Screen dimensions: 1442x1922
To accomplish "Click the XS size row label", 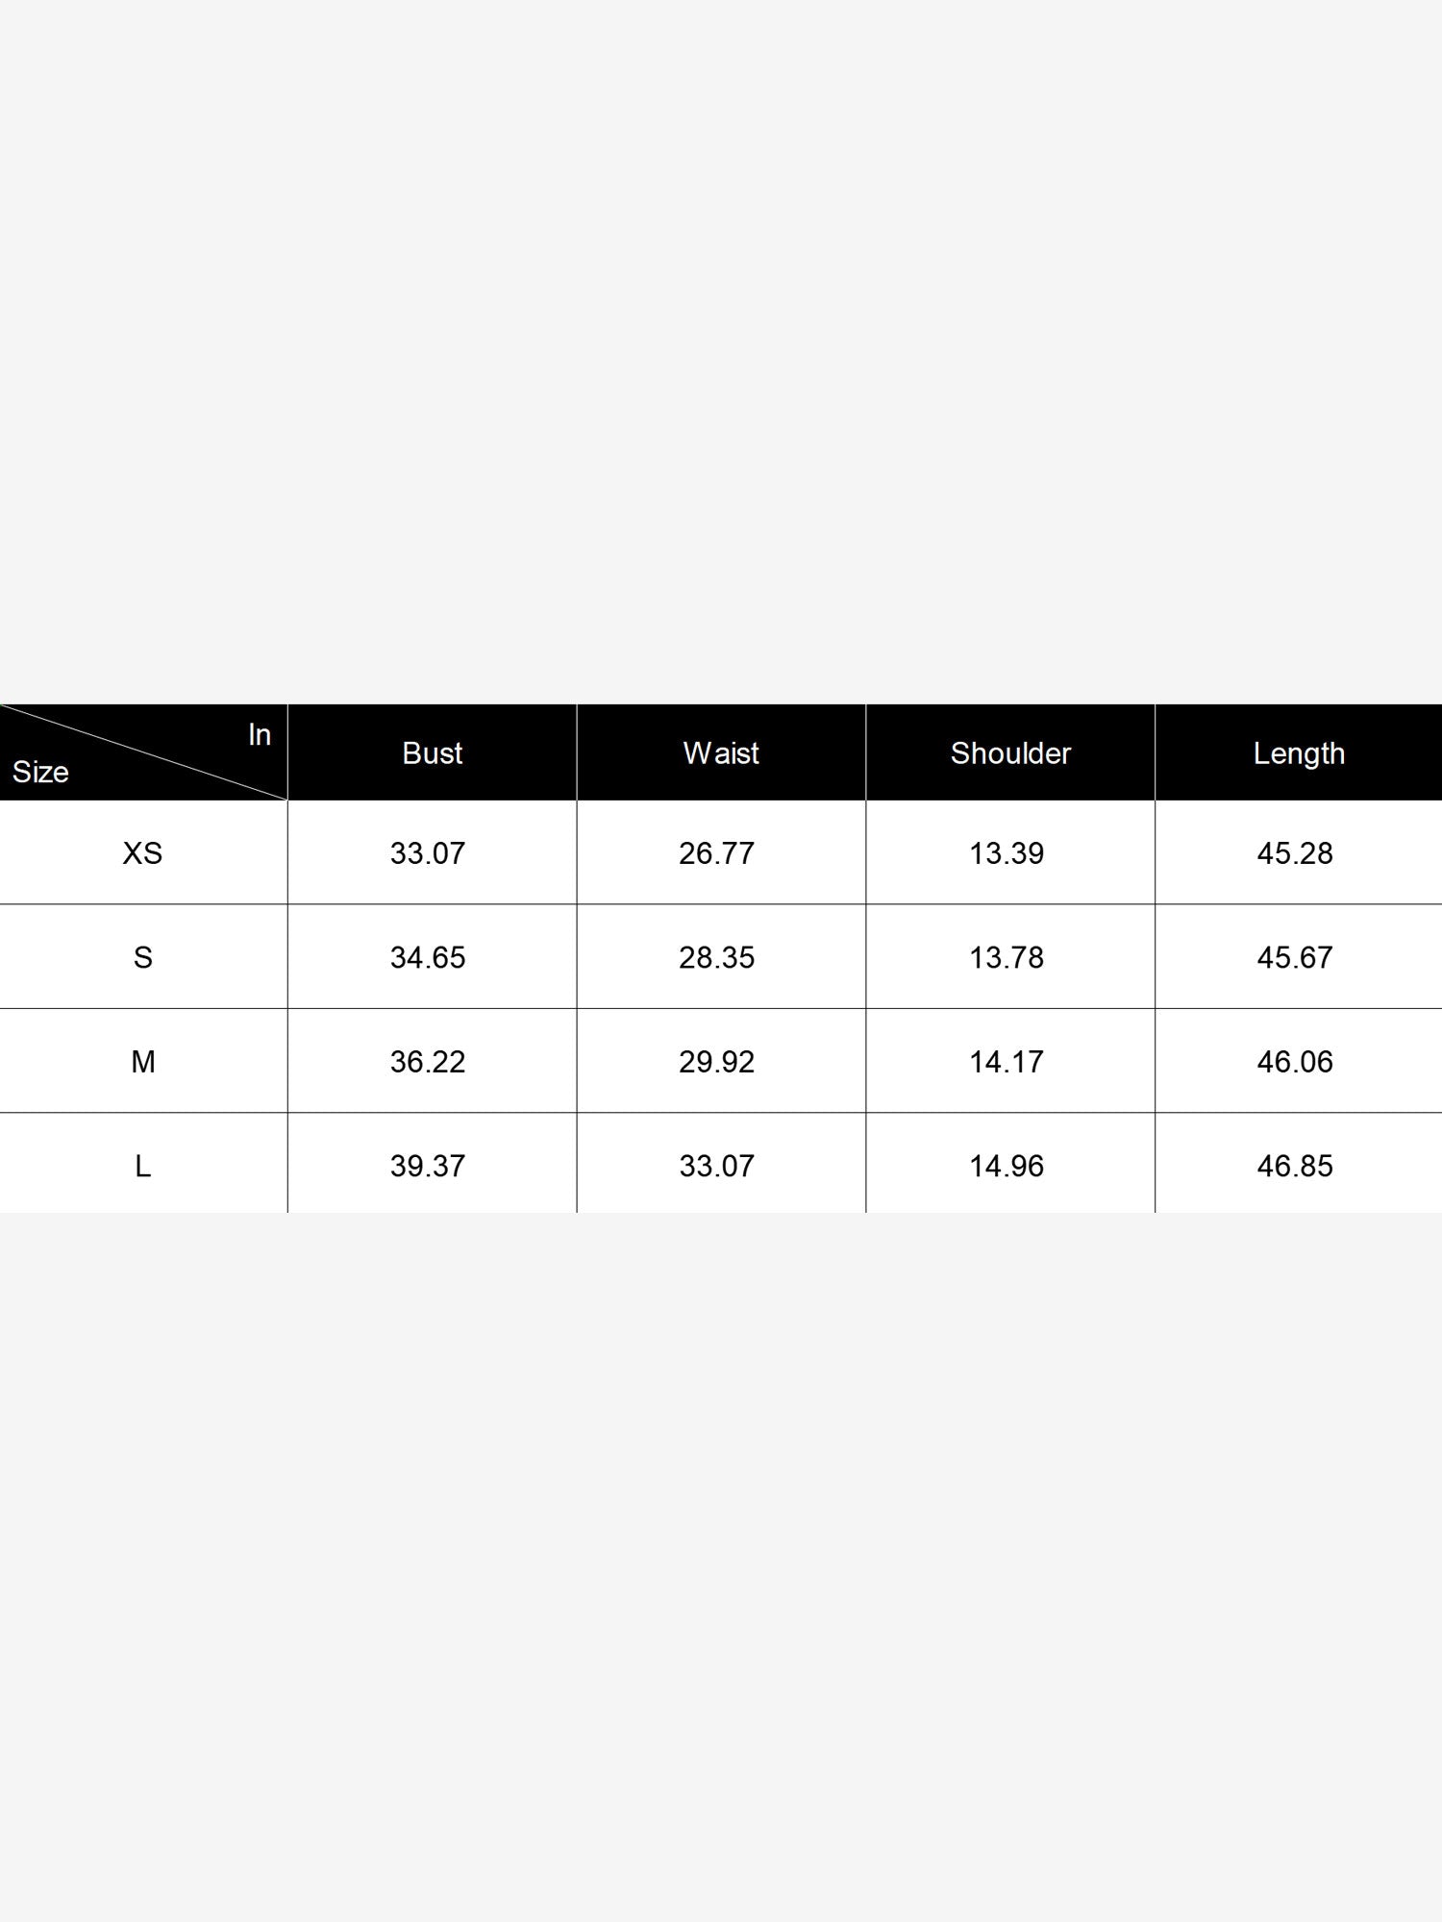I will tap(142, 853).
